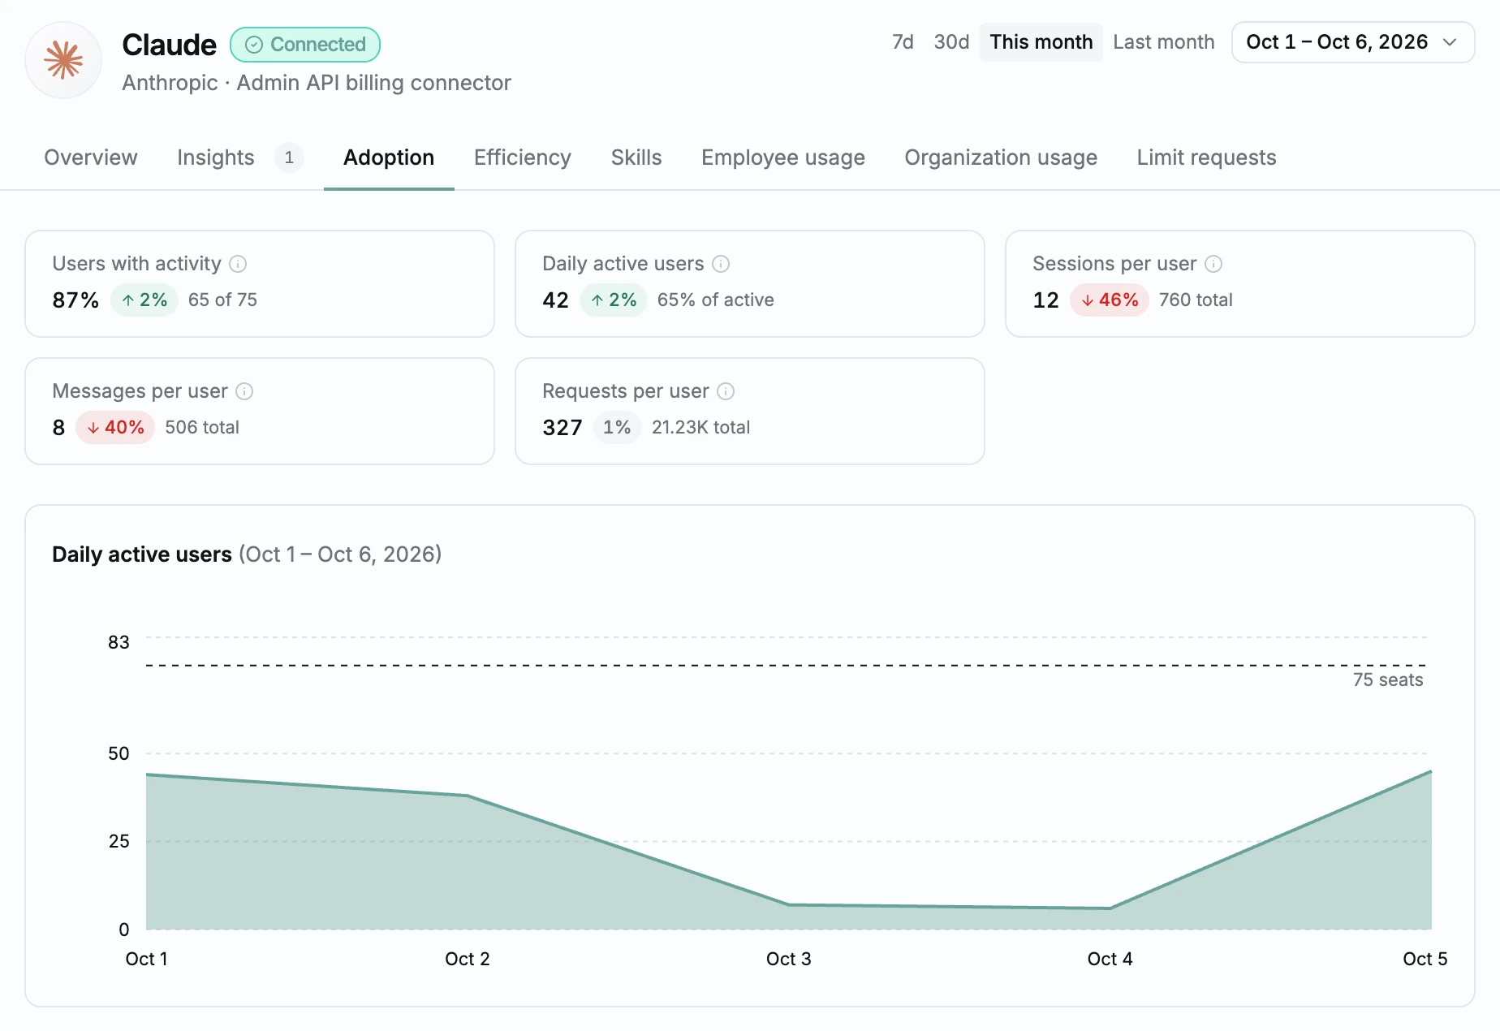Click the down 40% messages badge
Image resolution: width=1500 pixels, height=1031 pixels.
click(x=115, y=428)
